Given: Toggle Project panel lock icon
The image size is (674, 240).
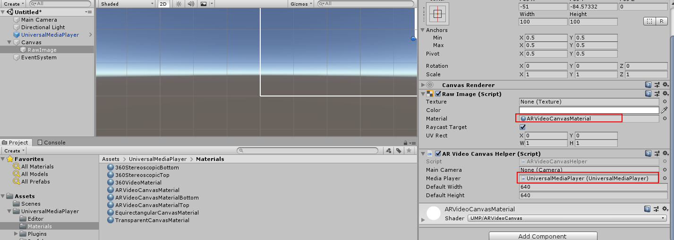Looking at the screenshot, I should pos(405,143).
